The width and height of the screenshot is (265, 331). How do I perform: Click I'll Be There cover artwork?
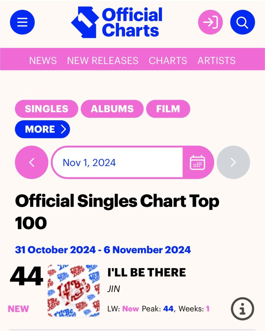[74, 291]
